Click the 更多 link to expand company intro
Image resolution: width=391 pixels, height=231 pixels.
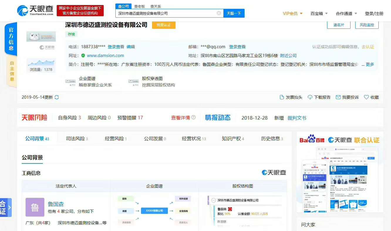point(370,64)
